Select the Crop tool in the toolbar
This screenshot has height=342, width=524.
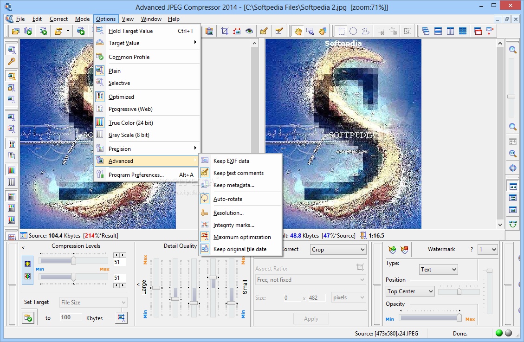click(225, 32)
